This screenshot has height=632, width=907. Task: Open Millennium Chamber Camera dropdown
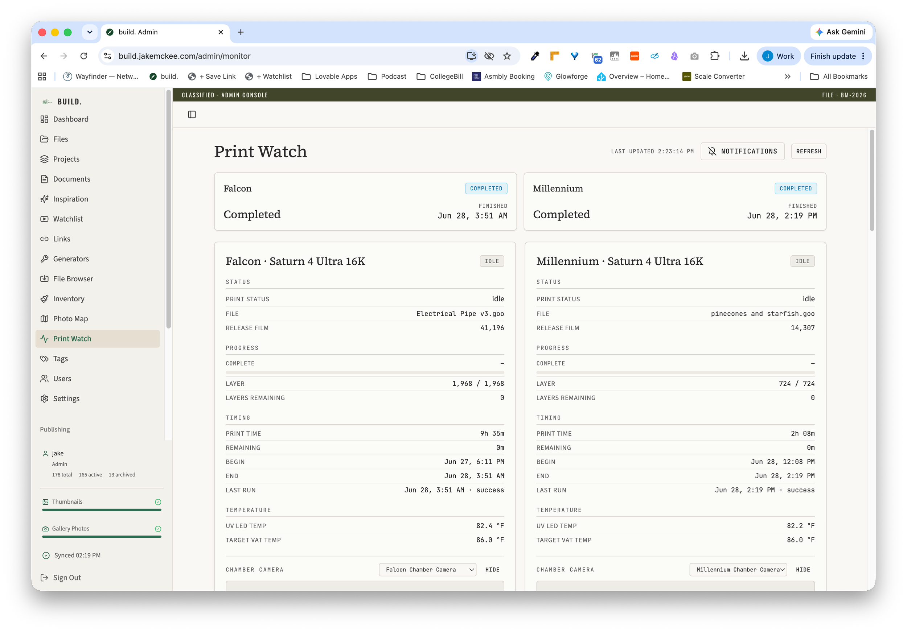click(738, 570)
